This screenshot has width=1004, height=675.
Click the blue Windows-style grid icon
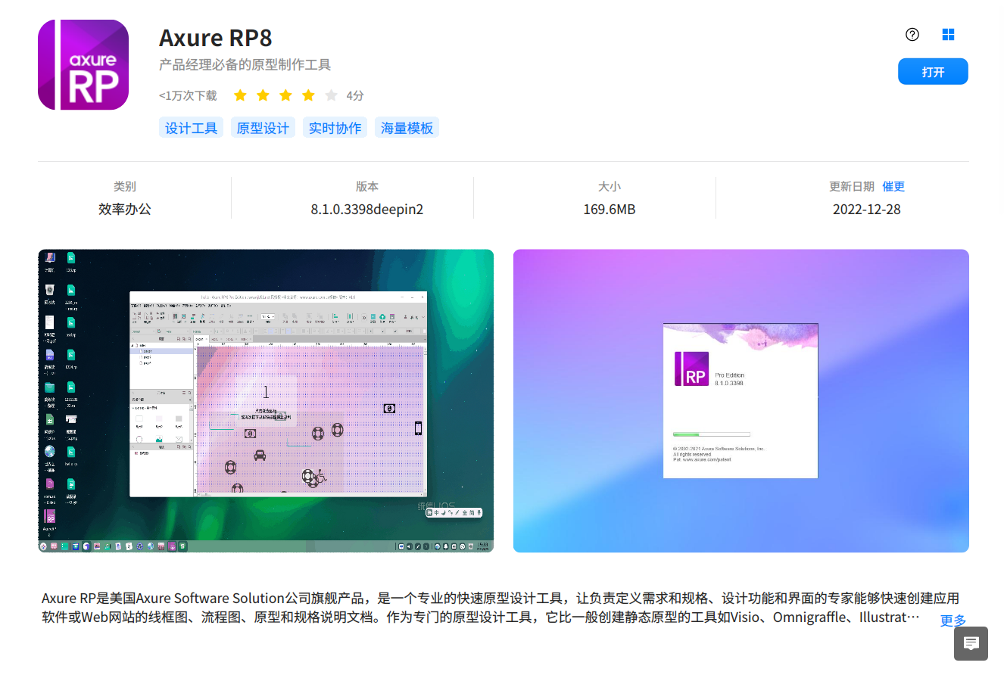point(948,34)
